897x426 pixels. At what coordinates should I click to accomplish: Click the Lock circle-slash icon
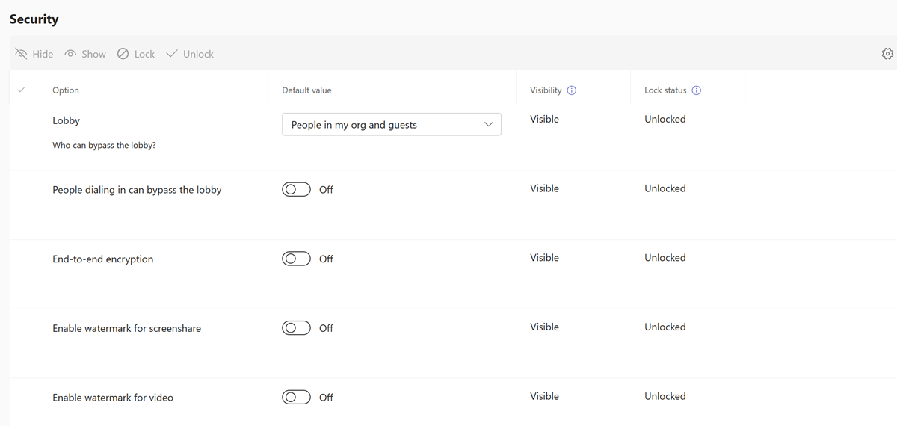[x=123, y=54]
